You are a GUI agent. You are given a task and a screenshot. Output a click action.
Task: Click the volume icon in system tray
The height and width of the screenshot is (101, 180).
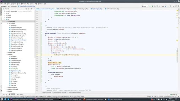161,99
